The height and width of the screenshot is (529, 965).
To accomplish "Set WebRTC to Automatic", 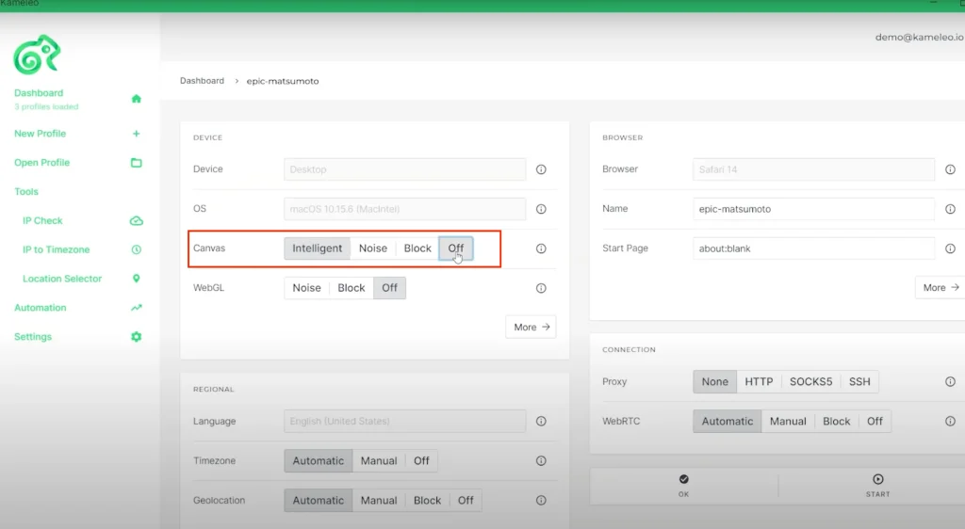I will [728, 422].
